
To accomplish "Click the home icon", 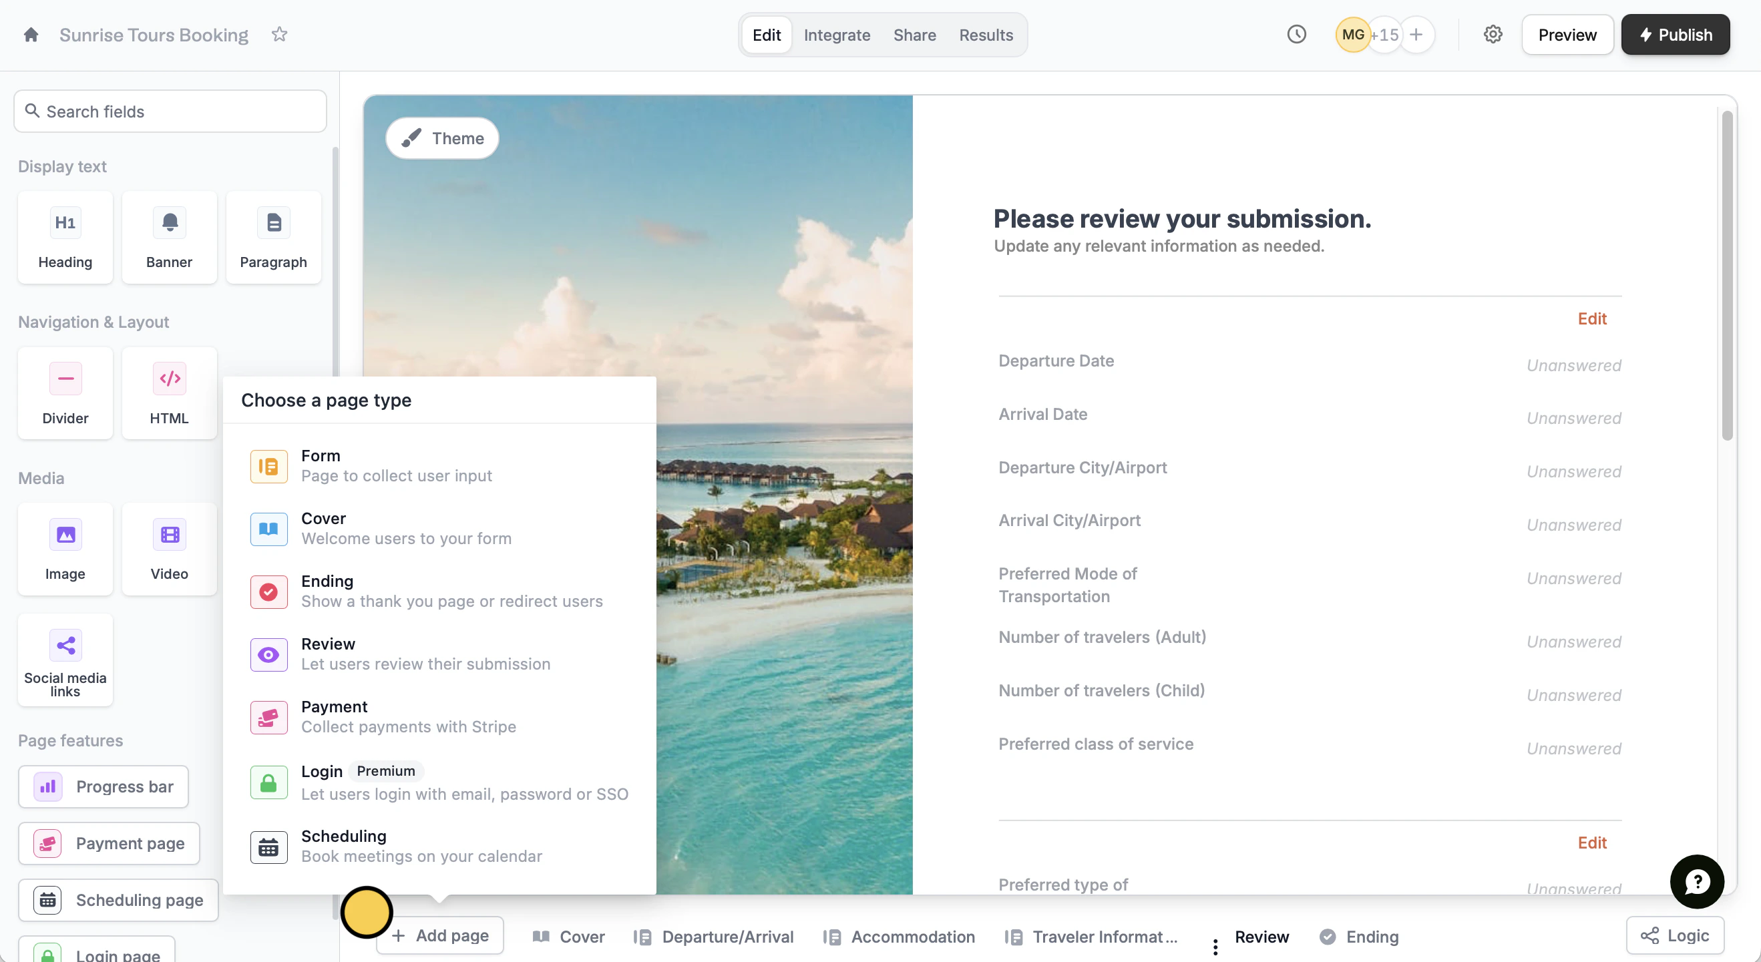I will (31, 35).
